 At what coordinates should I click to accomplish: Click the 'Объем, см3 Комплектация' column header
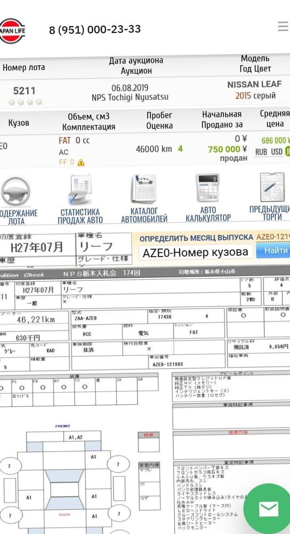pos(88,122)
